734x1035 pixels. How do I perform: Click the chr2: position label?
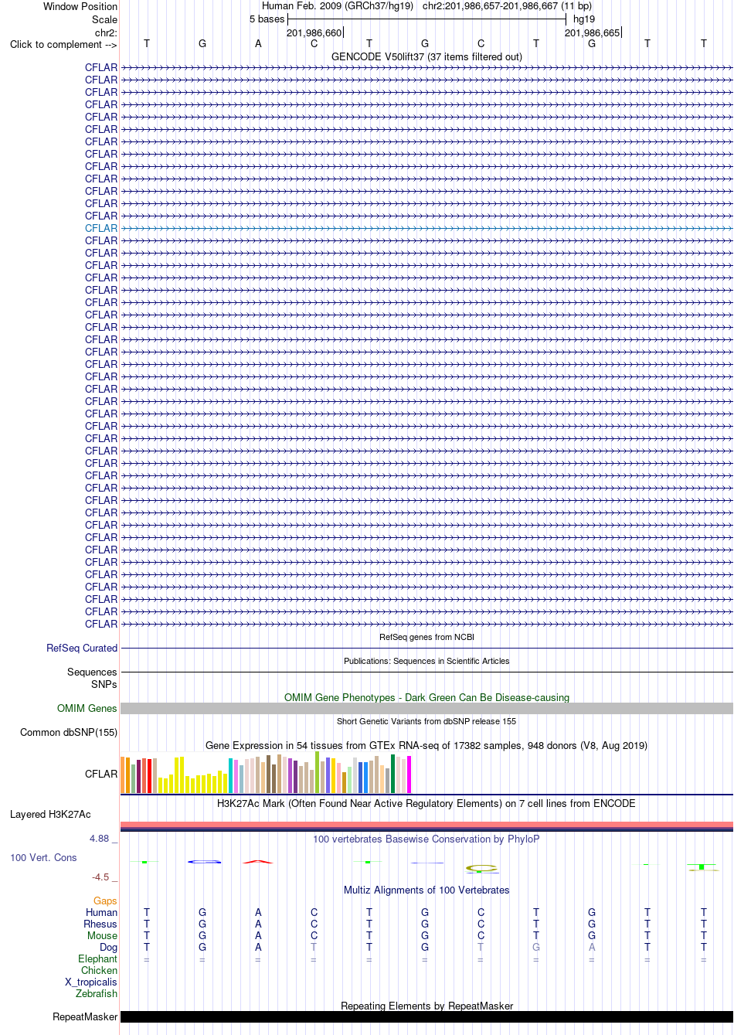107,32
